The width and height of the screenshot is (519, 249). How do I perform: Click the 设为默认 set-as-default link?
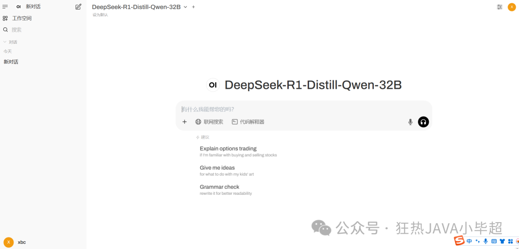pos(100,15)
